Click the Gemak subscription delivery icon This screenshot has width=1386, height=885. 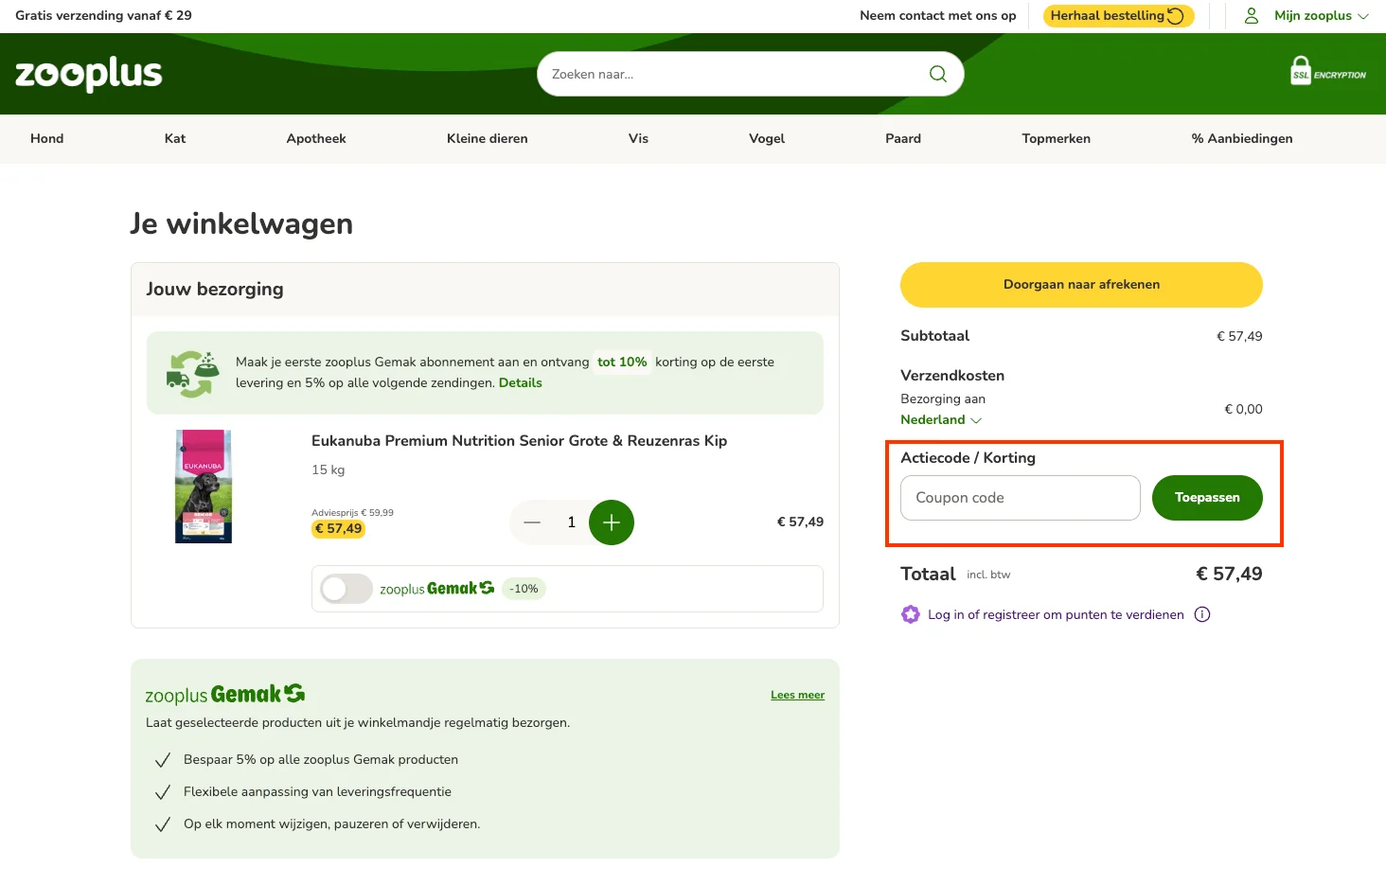tap(192, 372)
